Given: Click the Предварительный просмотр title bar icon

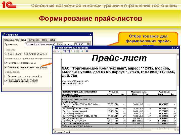Looking at the screenshot, I should [54, 48].
